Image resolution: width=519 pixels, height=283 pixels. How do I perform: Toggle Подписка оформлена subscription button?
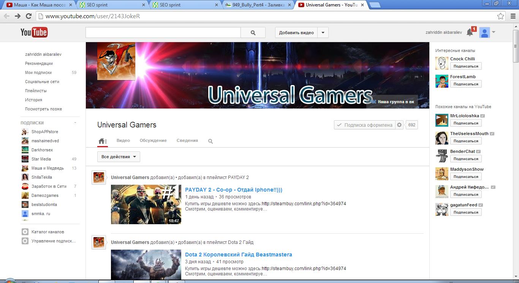pyautogui.click(x=365, y=125)
